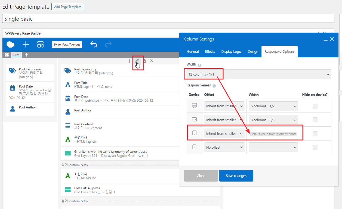
Task: Add column plus next to Custom
Action: point(26,55)
